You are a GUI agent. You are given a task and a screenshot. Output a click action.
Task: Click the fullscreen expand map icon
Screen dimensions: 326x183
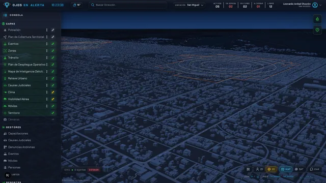(248, 169)
